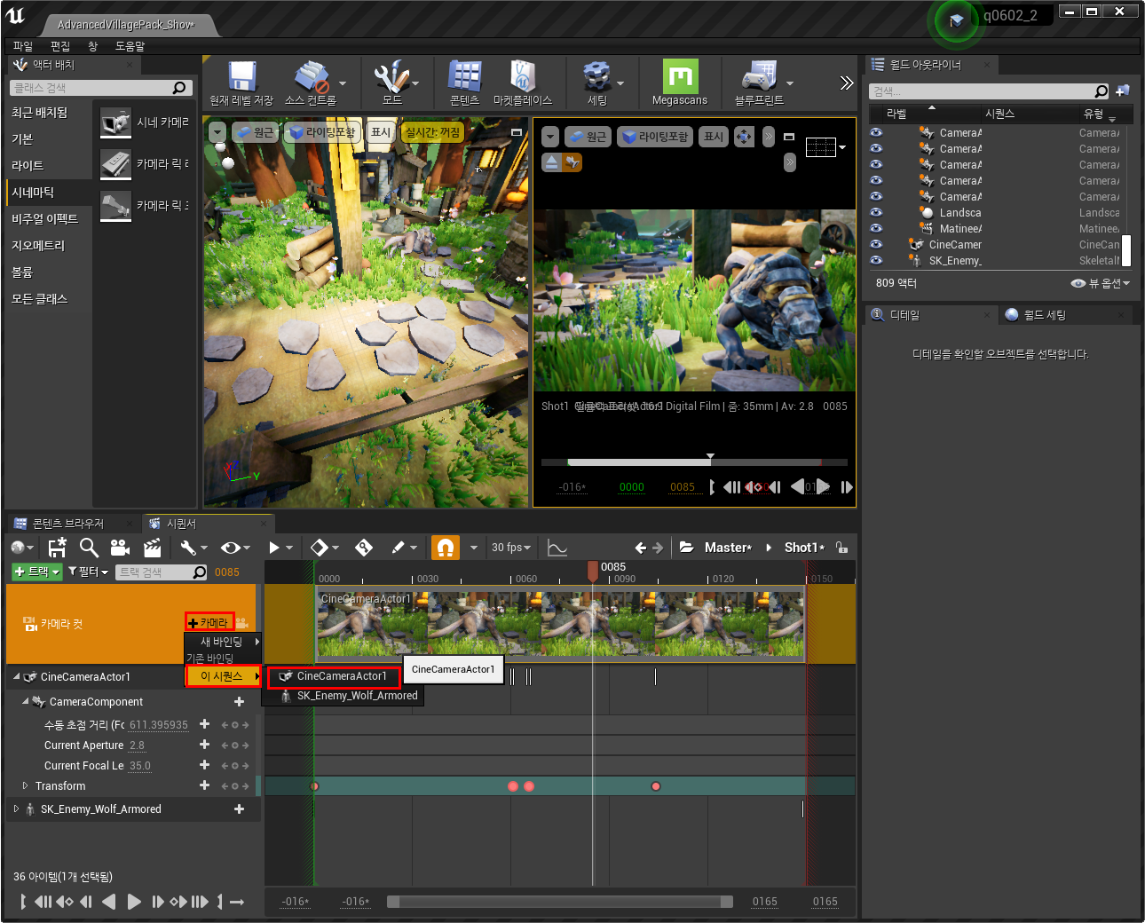Toggle realtime-off warning in the left viewport
The width and height of the screenshot is (1145, 923).
(433, 132)
